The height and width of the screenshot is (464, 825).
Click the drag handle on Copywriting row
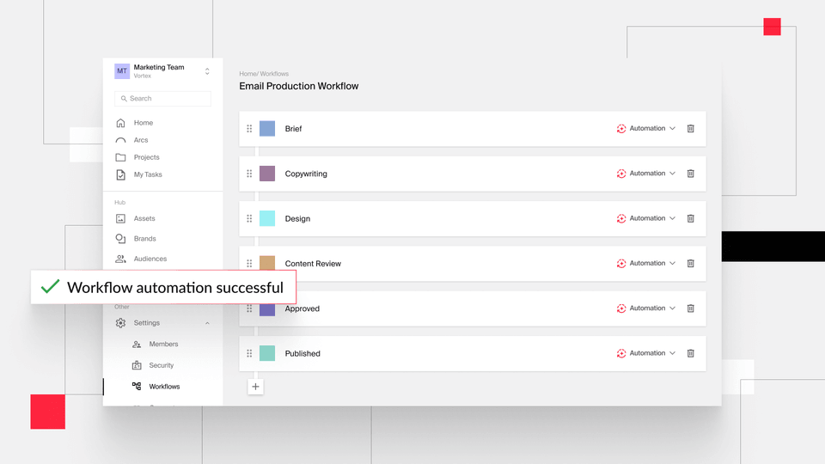[x=249, y=174]
